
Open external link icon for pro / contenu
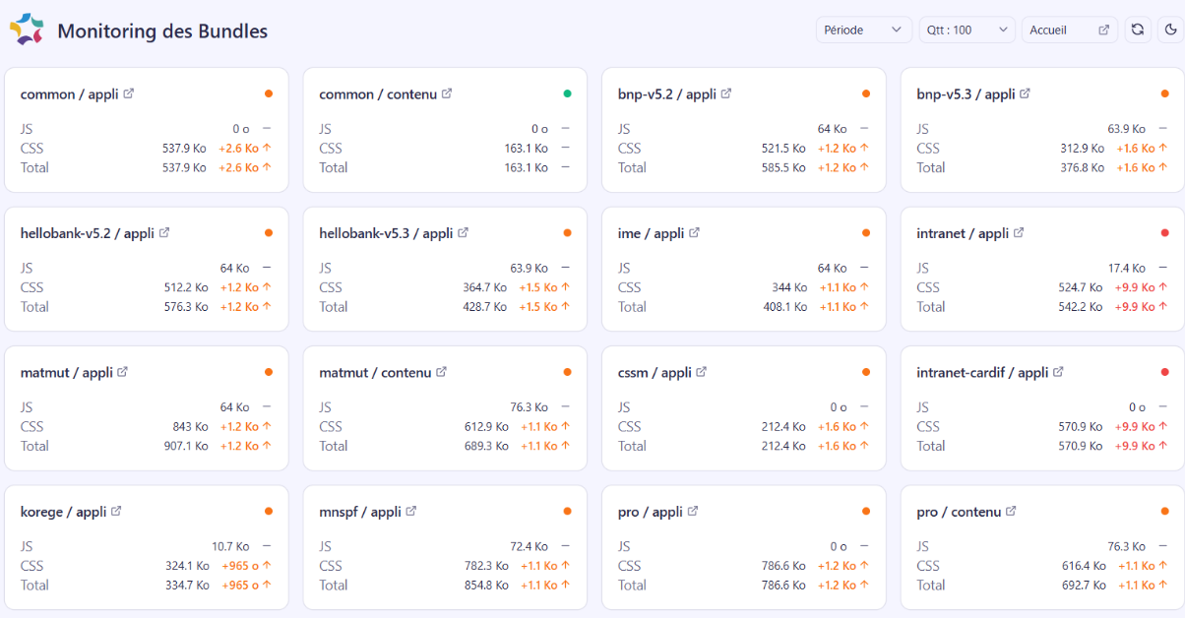tap(1011, 512)
